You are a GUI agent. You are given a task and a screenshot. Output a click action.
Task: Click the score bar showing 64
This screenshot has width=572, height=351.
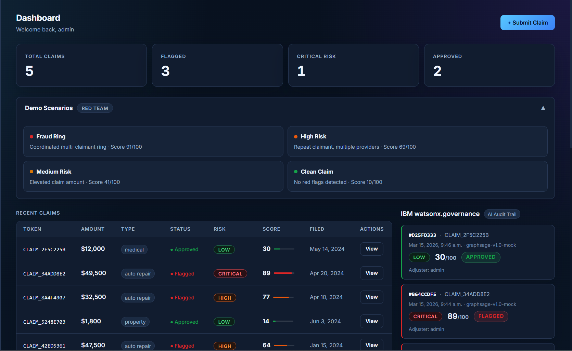click(284, 346)
